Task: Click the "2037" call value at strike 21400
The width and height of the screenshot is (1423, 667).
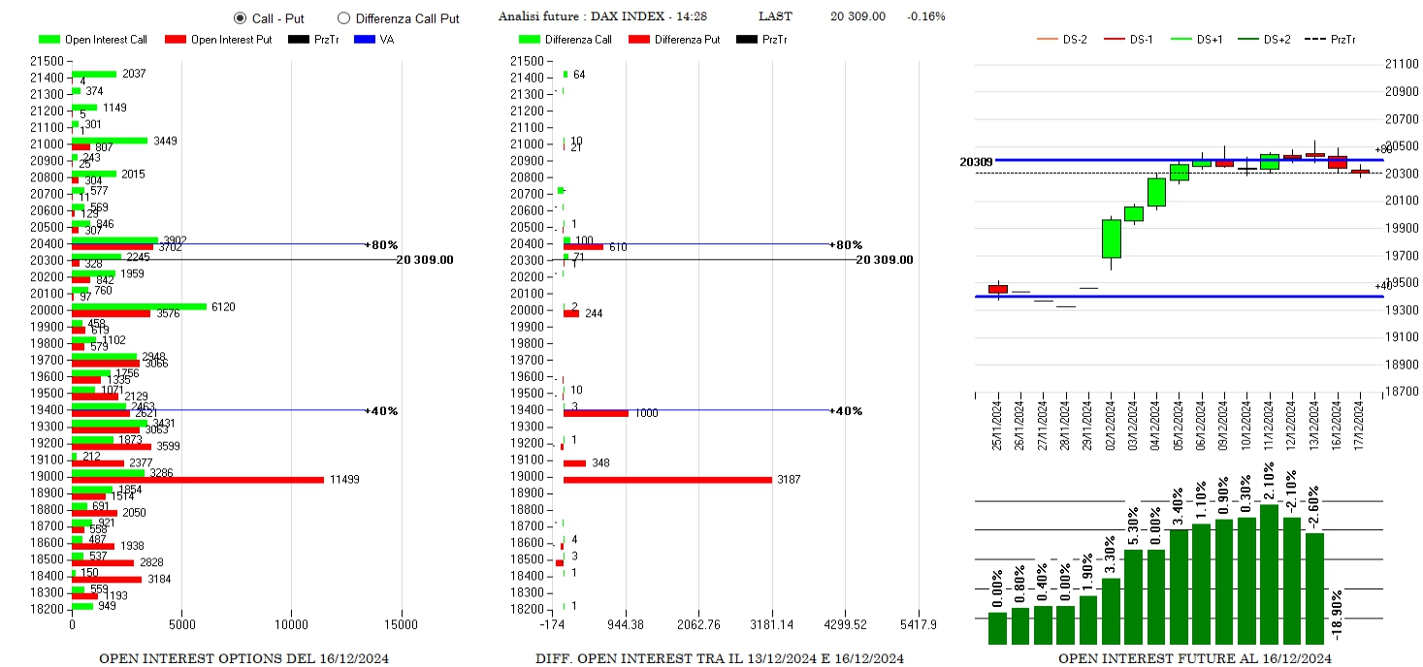Action: tap(134, 75)
